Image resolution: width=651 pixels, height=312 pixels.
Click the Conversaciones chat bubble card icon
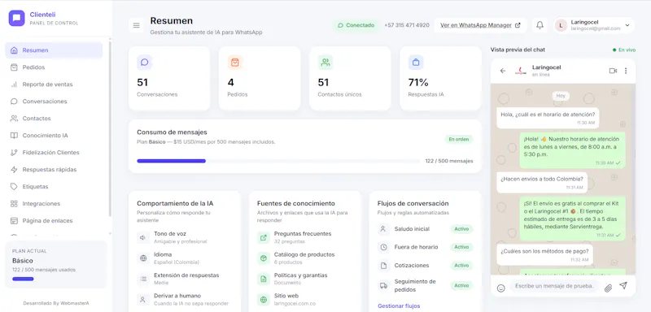click(145, 63)
